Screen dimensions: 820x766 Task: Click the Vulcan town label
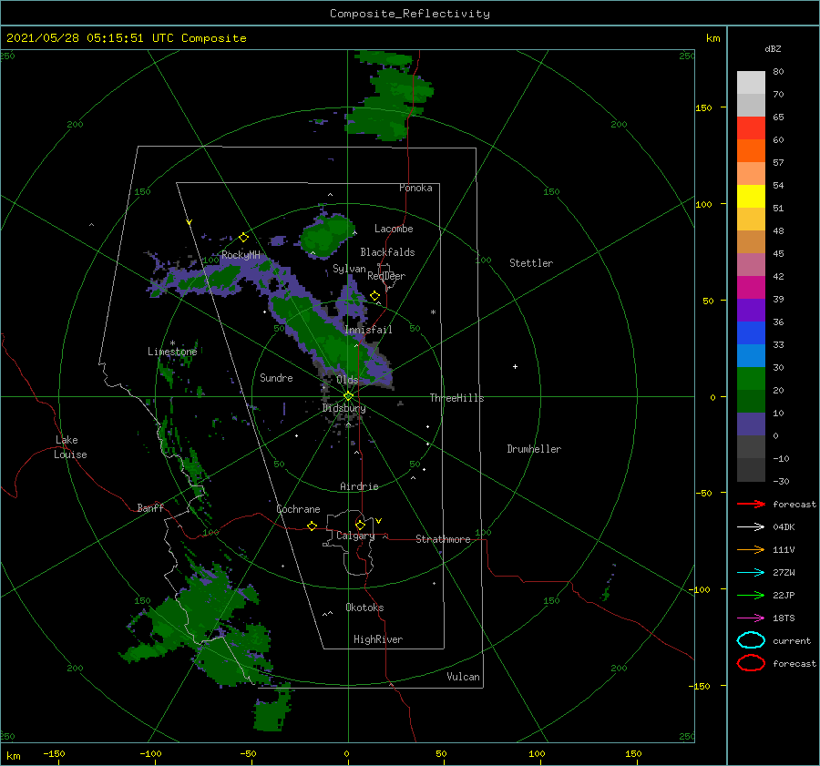(x=464, y=677)
